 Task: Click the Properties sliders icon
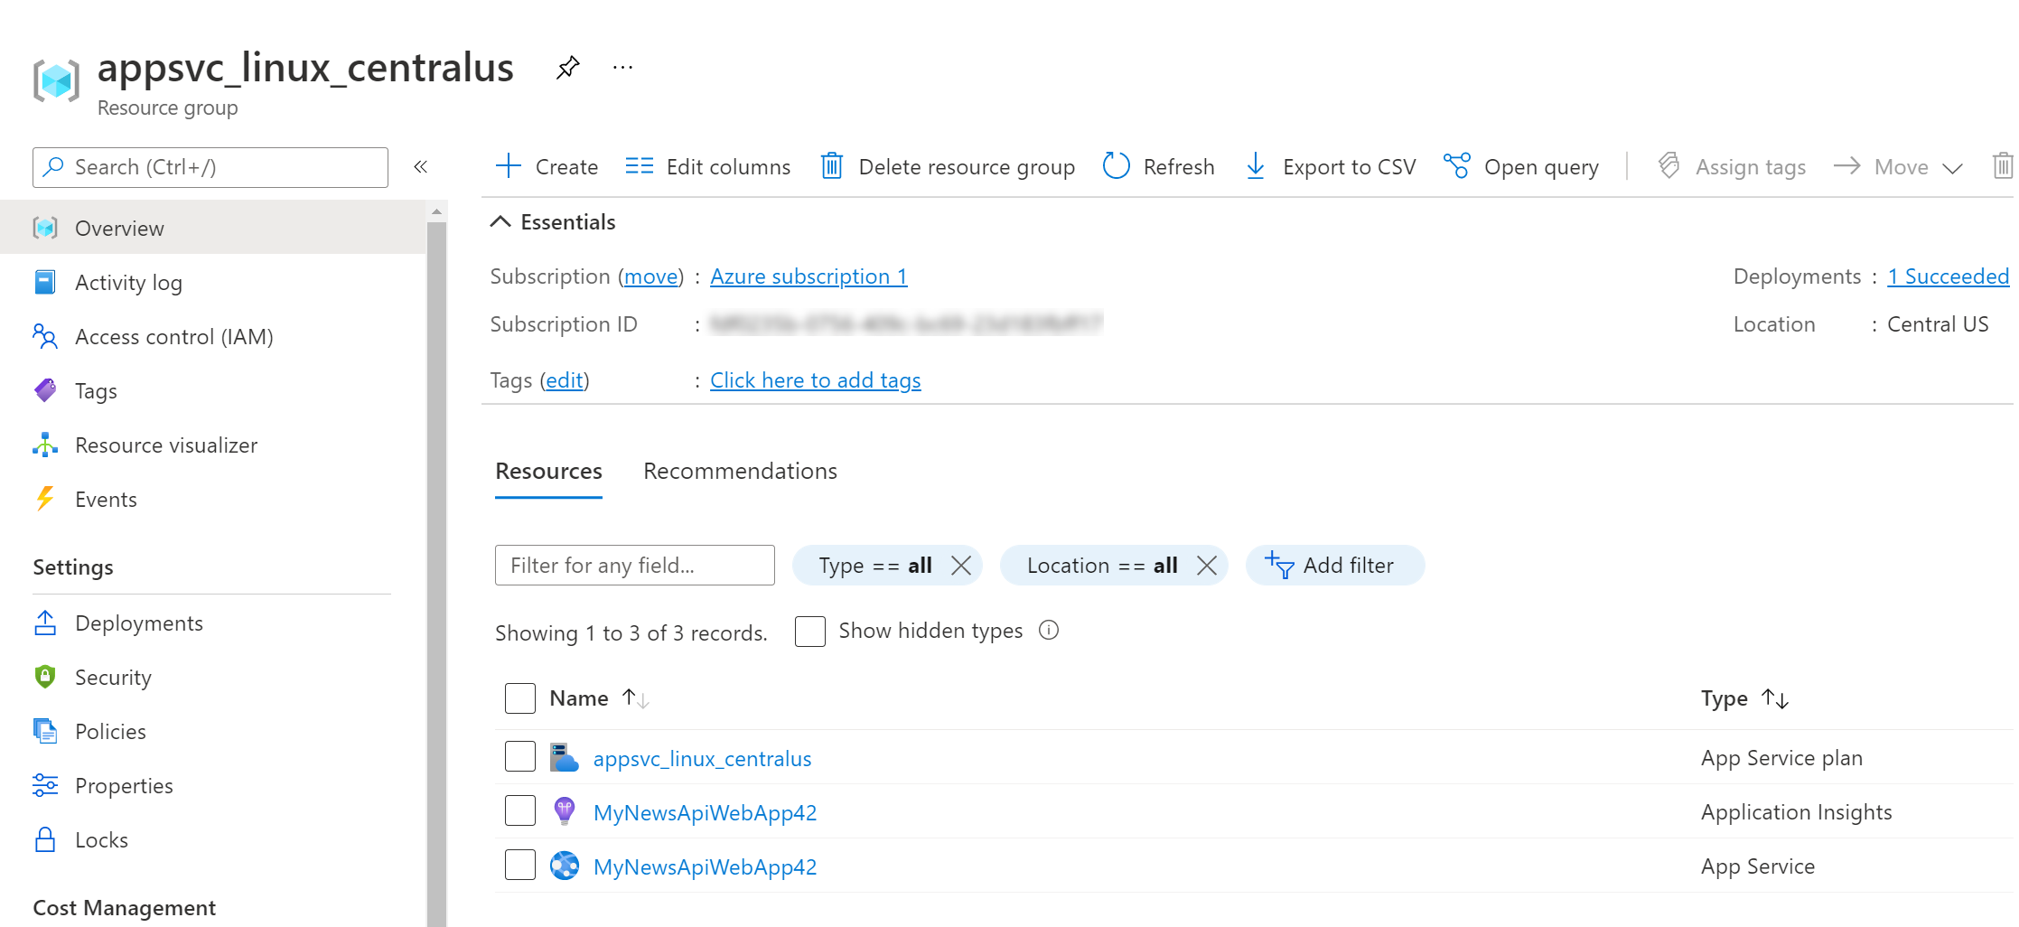pyautogui.click(x=45, y=785)
